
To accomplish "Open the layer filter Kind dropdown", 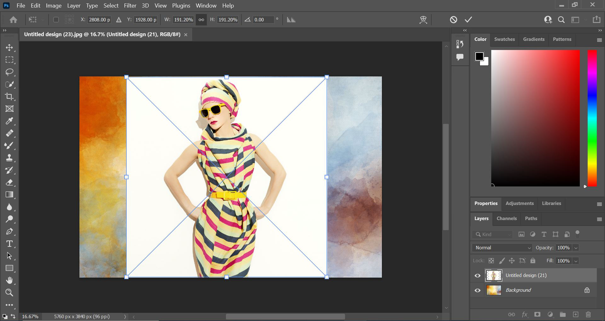I will (x=493, y=235).
